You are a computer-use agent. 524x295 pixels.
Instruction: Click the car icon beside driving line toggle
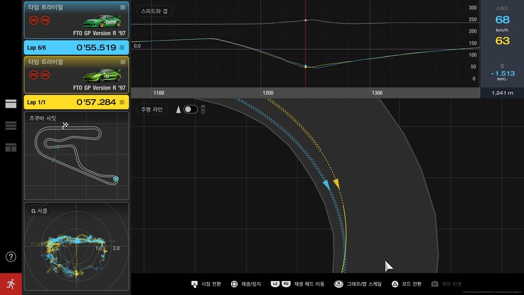click(x=203, y=110)
